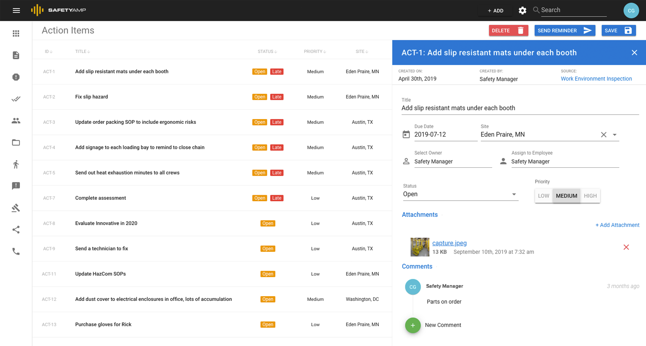
Task: Open the hamburger menu at top left
Action: point(16,10)
